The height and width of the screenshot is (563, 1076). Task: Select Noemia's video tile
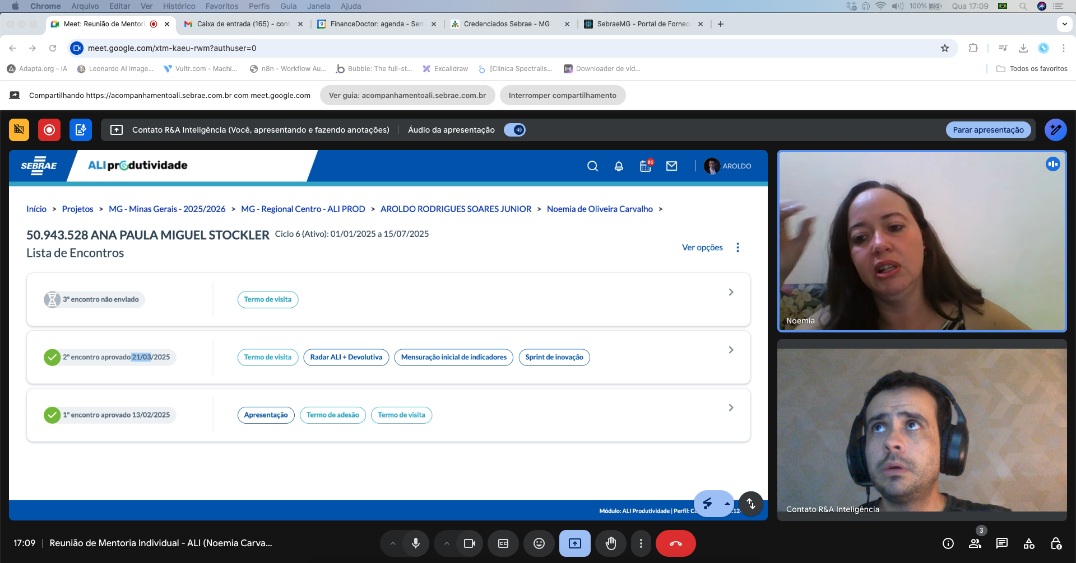point(922,241)
